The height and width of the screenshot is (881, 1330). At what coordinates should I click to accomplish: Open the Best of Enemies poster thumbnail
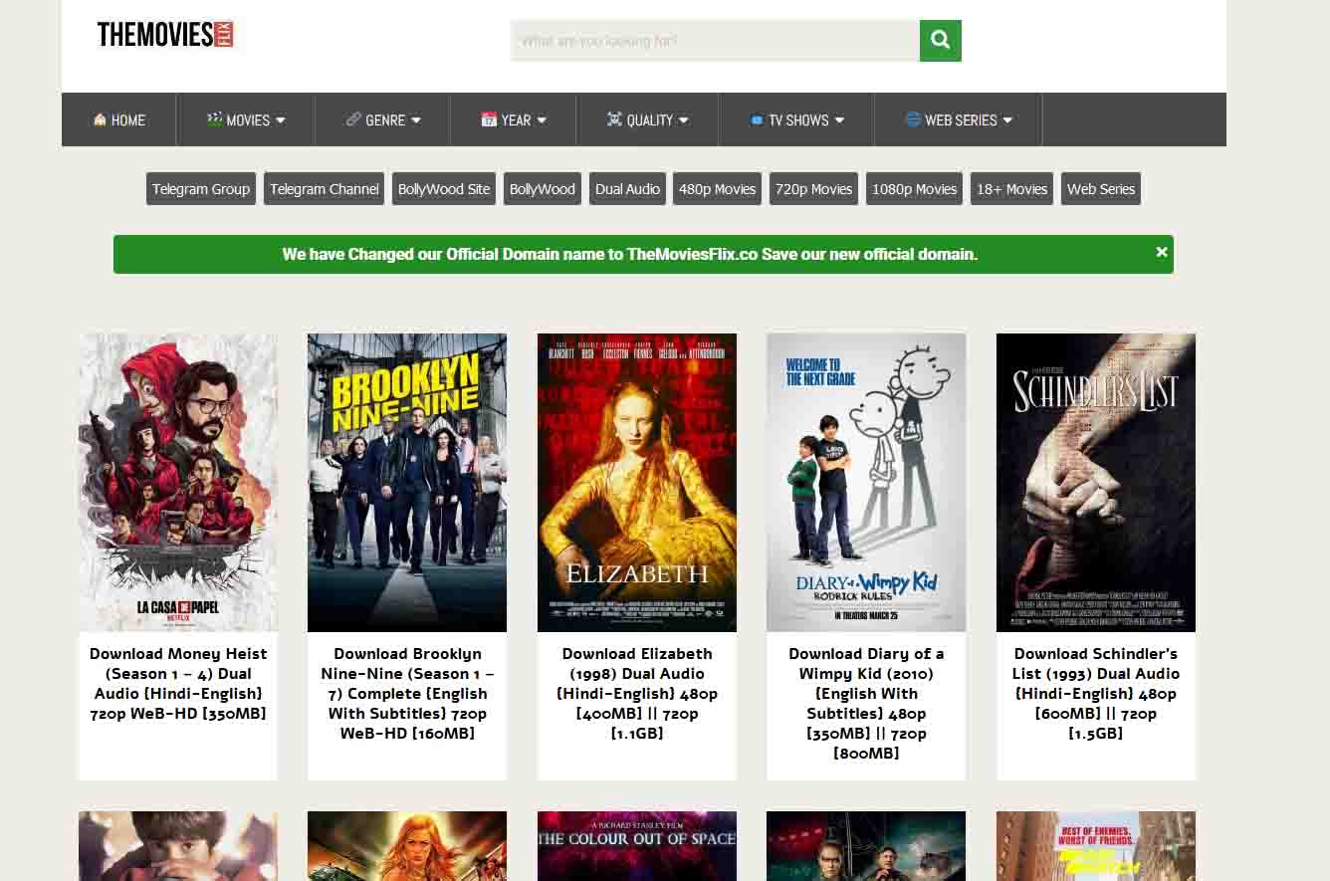point(1096,846)
